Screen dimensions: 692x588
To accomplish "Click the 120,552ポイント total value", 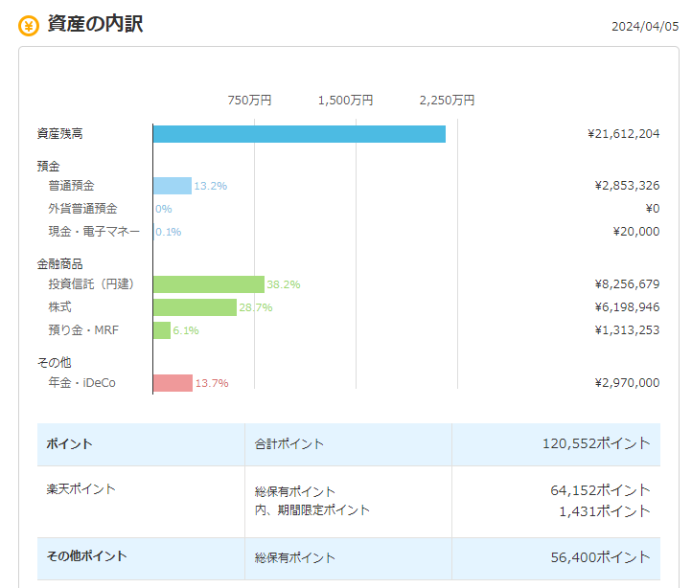I will 596,443.
